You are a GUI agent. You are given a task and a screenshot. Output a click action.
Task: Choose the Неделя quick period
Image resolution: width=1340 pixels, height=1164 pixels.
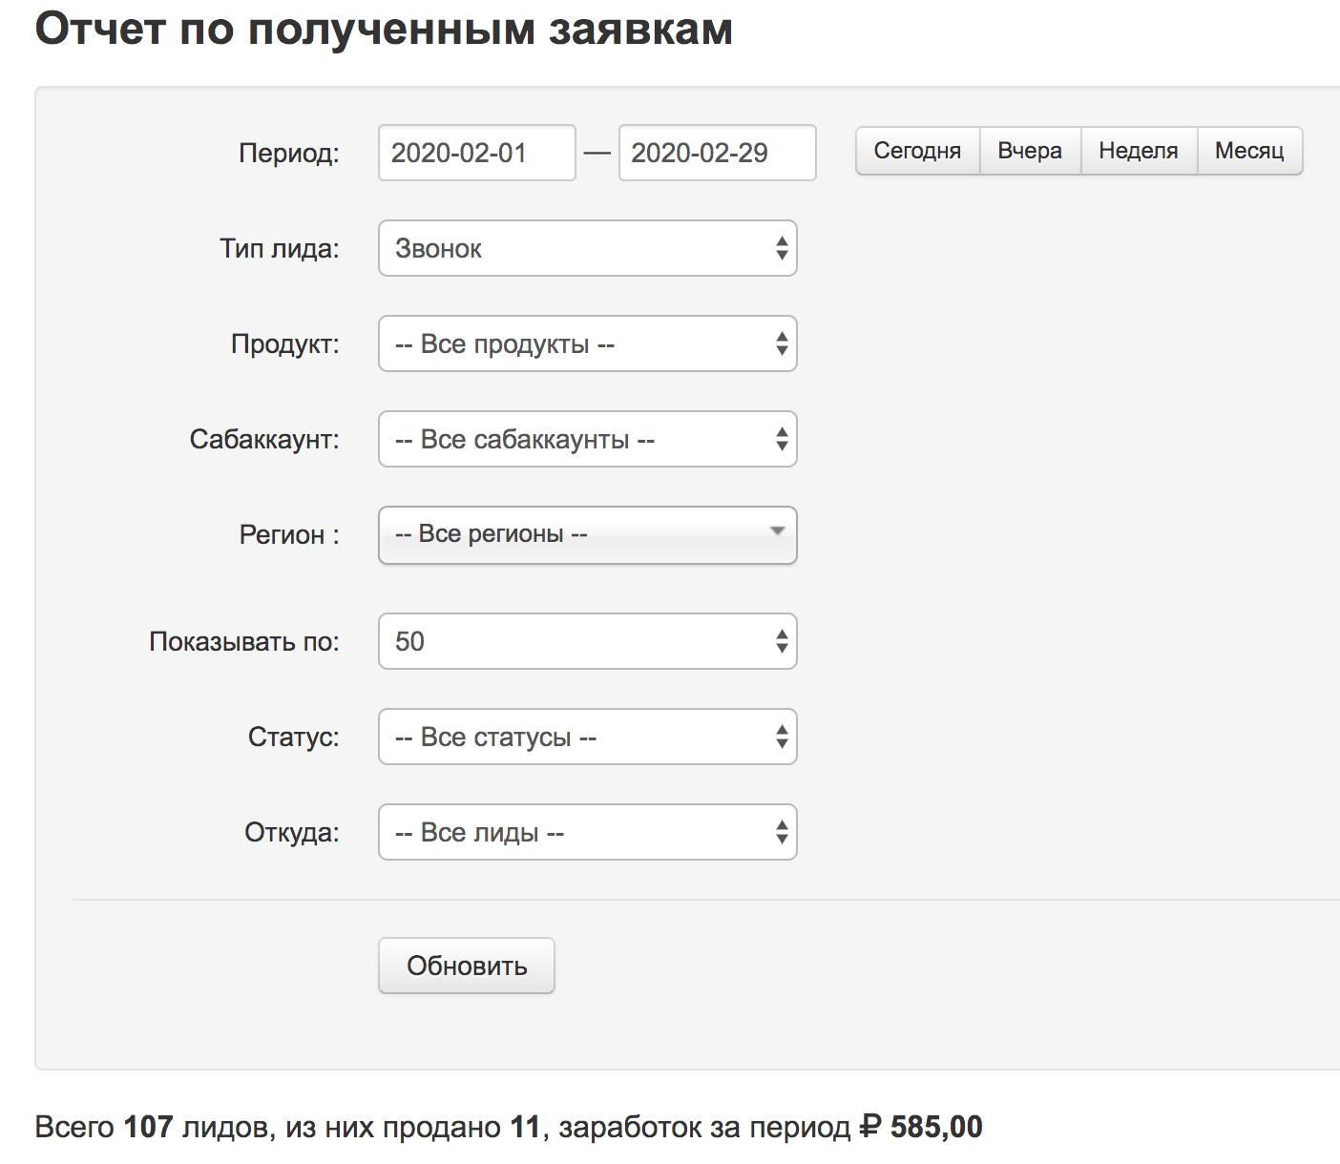click(1139, 151)
